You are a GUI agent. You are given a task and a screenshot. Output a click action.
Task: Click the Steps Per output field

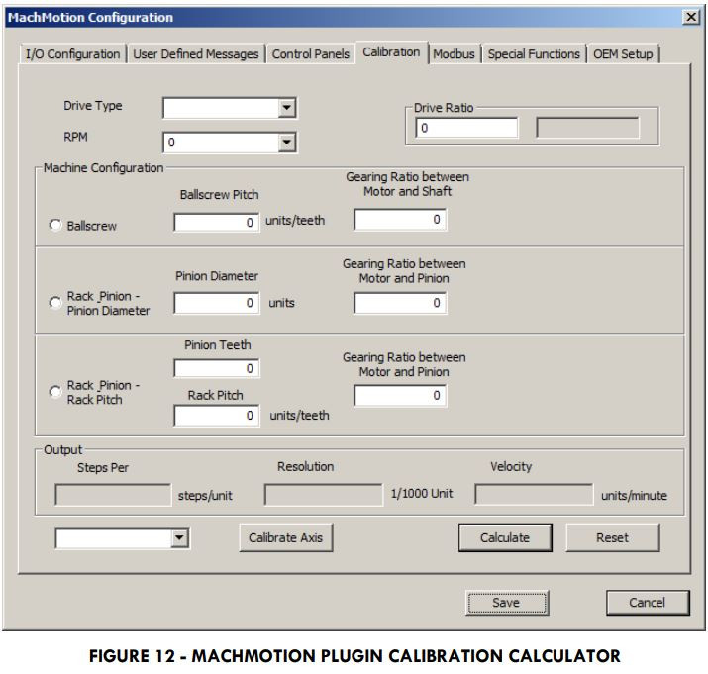(x=113, y=495)
